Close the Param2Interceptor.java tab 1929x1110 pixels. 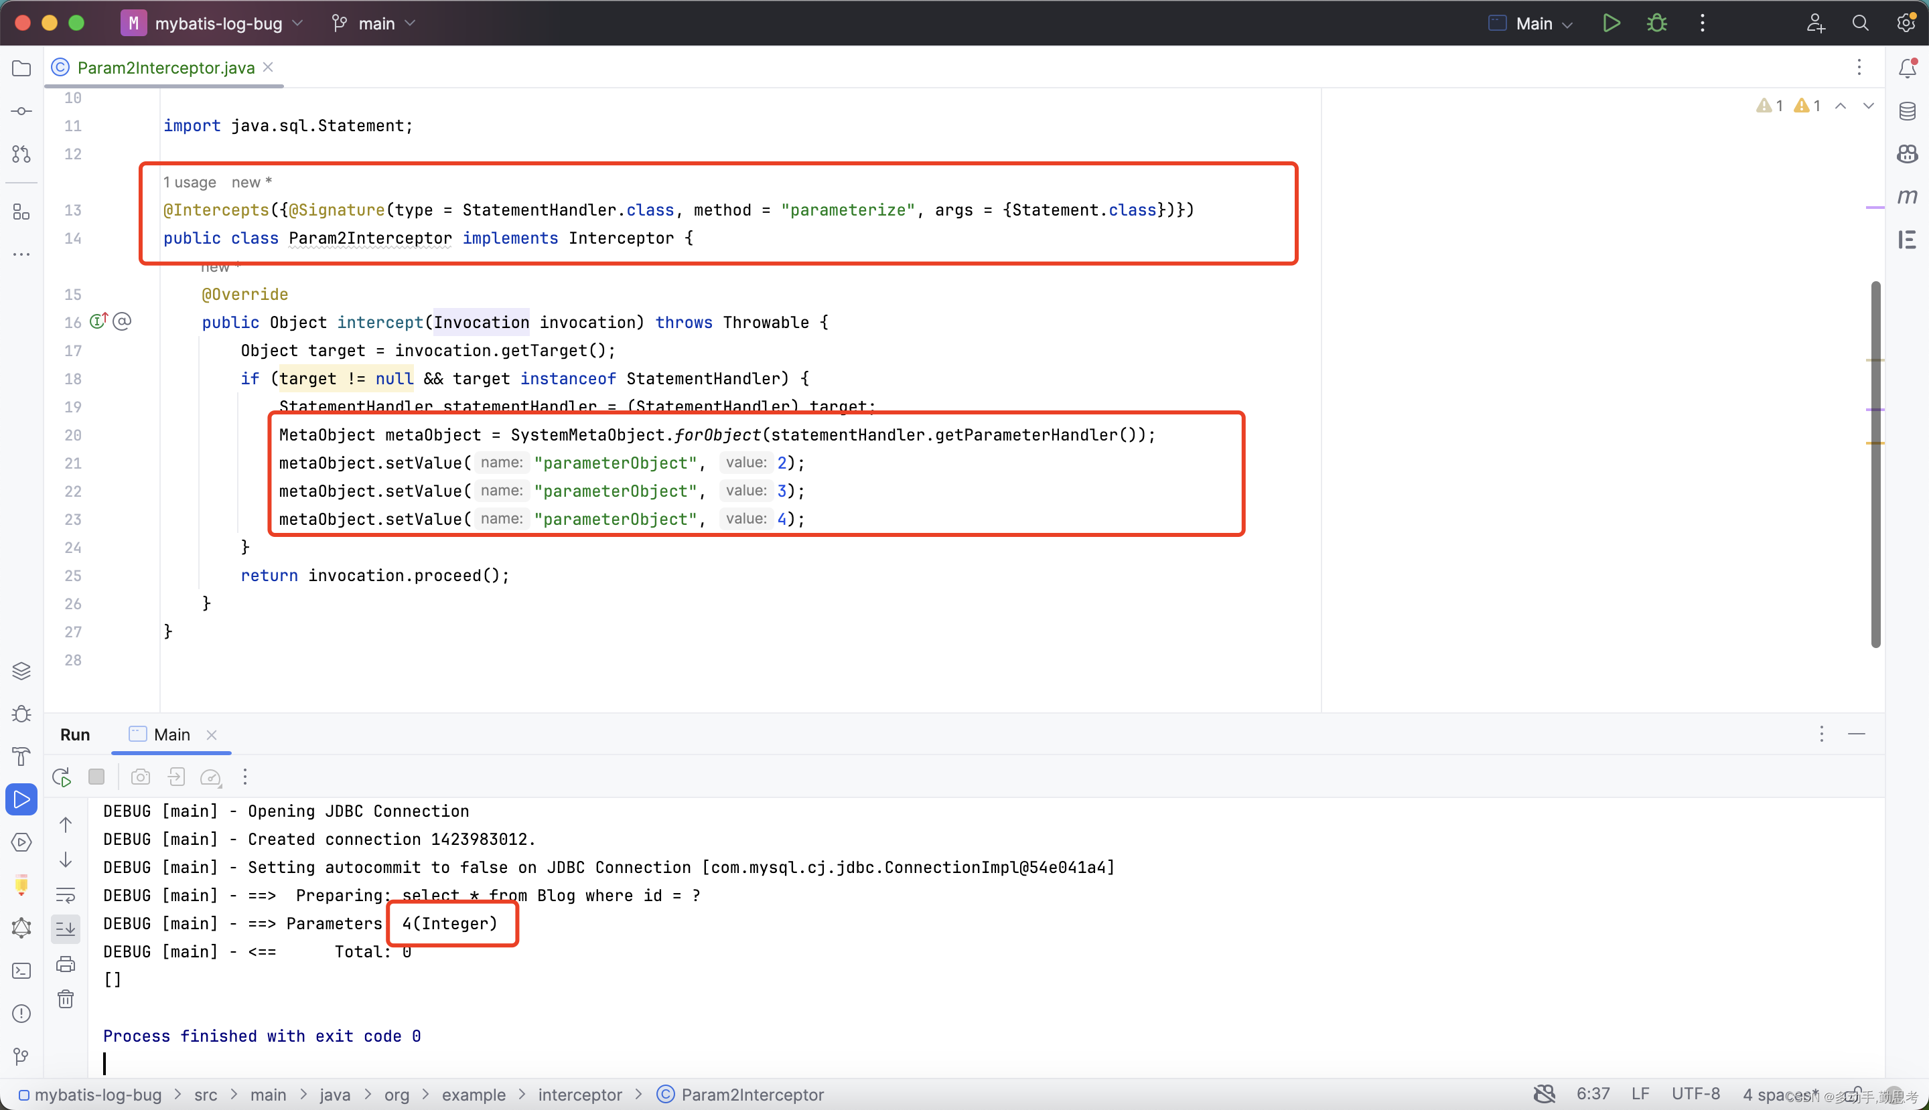click(x=269, y=67)
